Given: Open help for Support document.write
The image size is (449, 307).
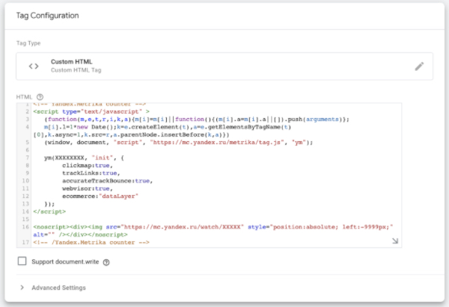Looking at the screenshot, I should point(106,262).
